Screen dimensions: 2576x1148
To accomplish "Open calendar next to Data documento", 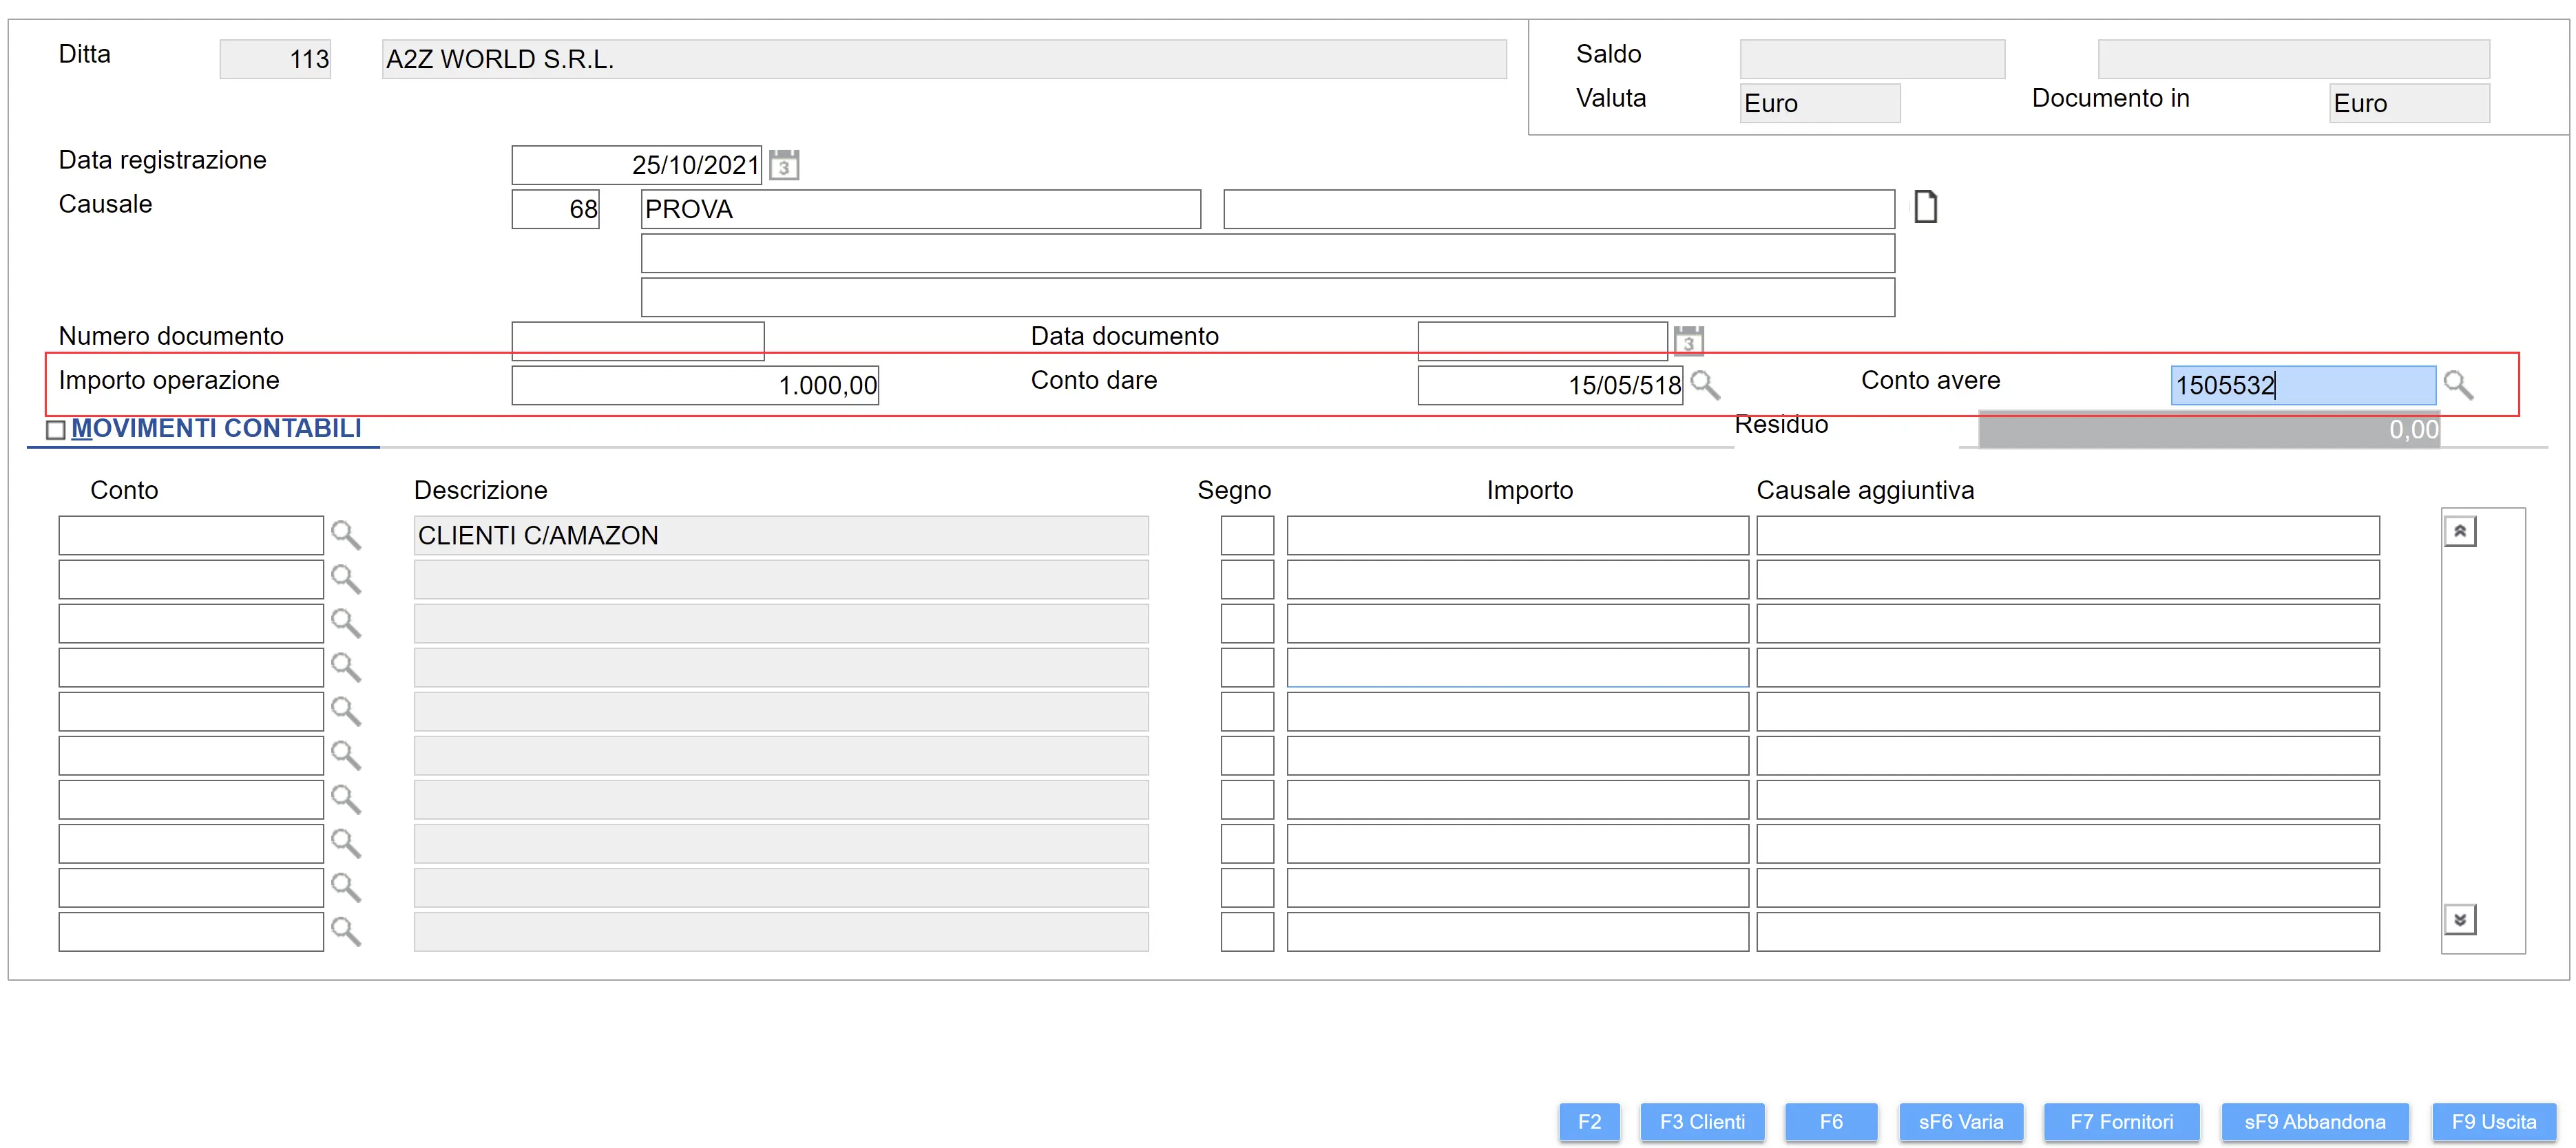I will tap(1688, 341).
